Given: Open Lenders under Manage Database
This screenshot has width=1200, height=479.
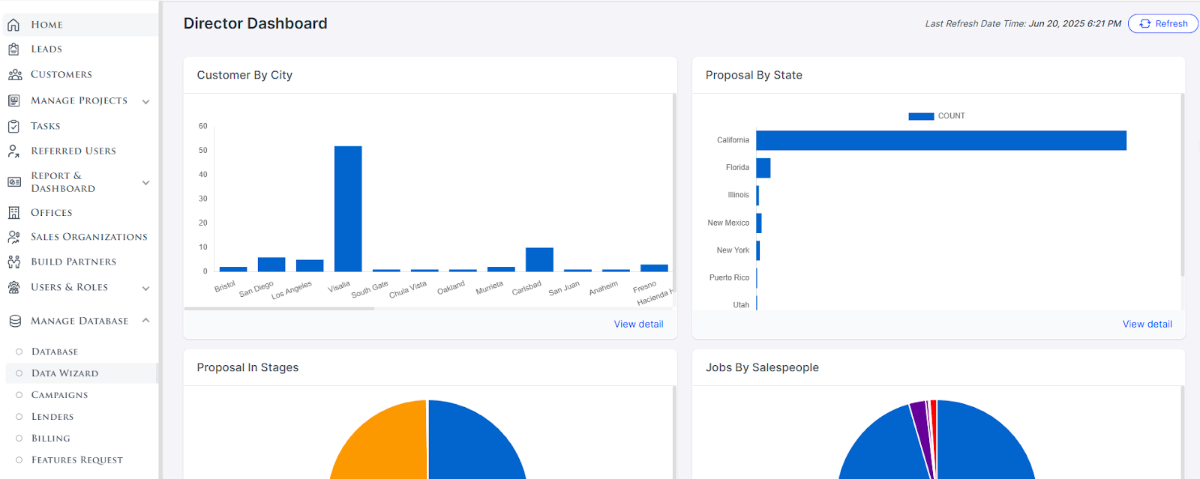Looking at the screenshot, I should [52, 417].
